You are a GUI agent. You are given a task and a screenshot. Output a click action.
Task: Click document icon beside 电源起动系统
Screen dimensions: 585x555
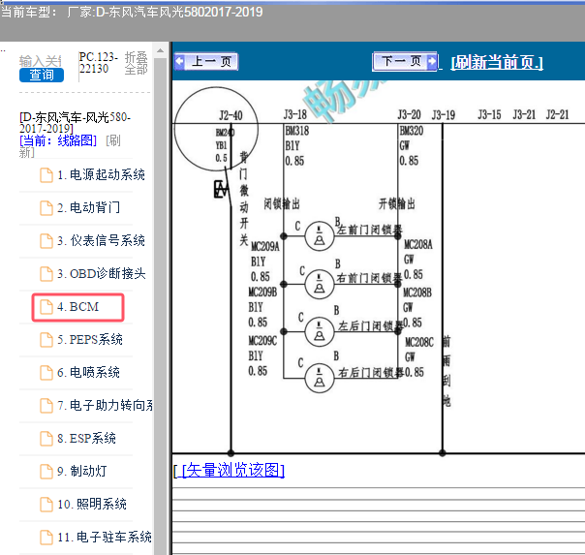46,175
